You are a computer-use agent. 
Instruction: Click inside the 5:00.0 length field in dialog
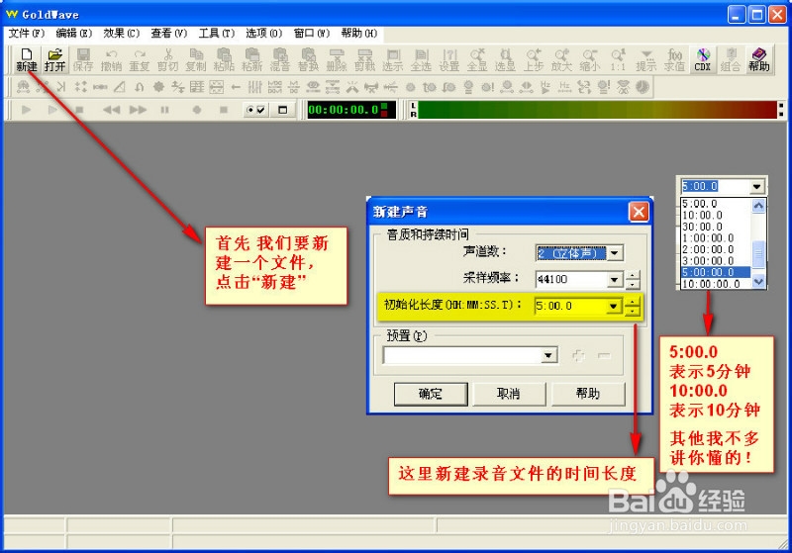point(570,306)
